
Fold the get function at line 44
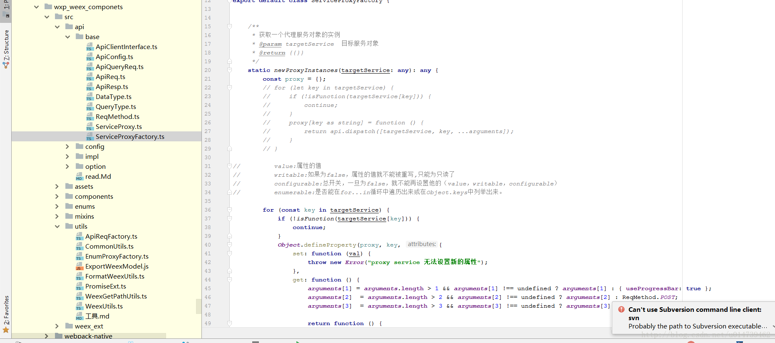point(229,279)
